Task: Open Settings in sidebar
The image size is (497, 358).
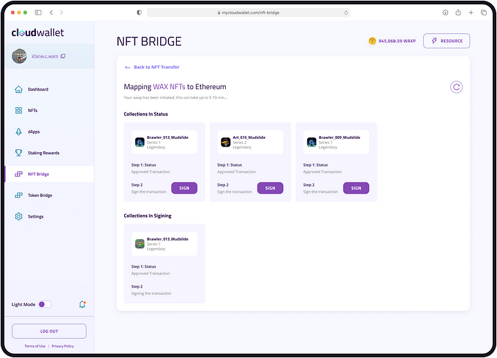Action: pos(50,216)
